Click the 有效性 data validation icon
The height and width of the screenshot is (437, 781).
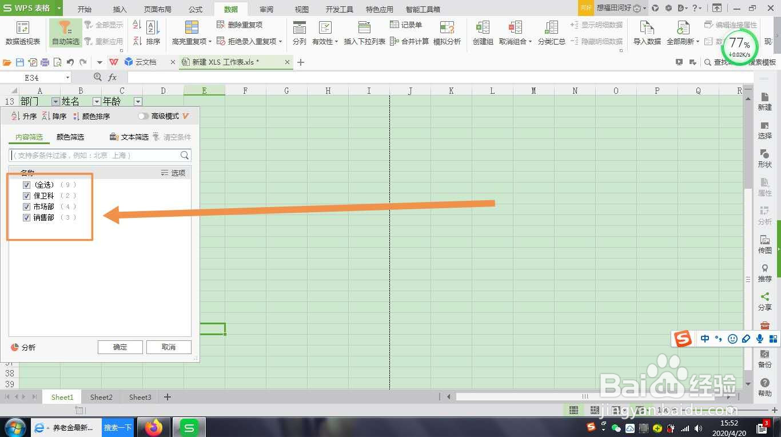(x=325, y=27)
